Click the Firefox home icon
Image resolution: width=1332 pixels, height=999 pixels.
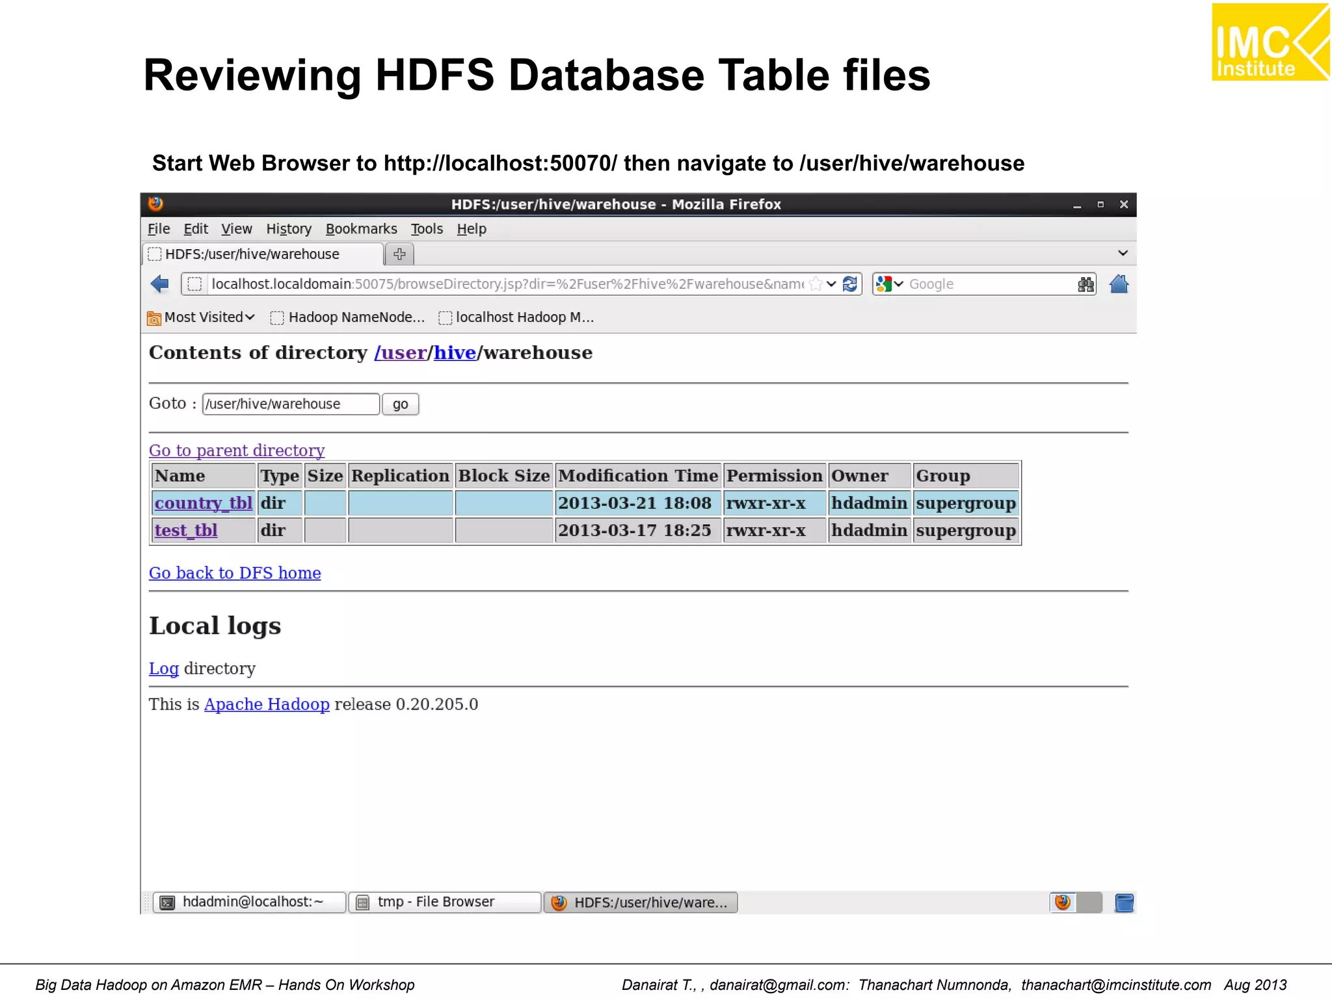(1119, 284)
